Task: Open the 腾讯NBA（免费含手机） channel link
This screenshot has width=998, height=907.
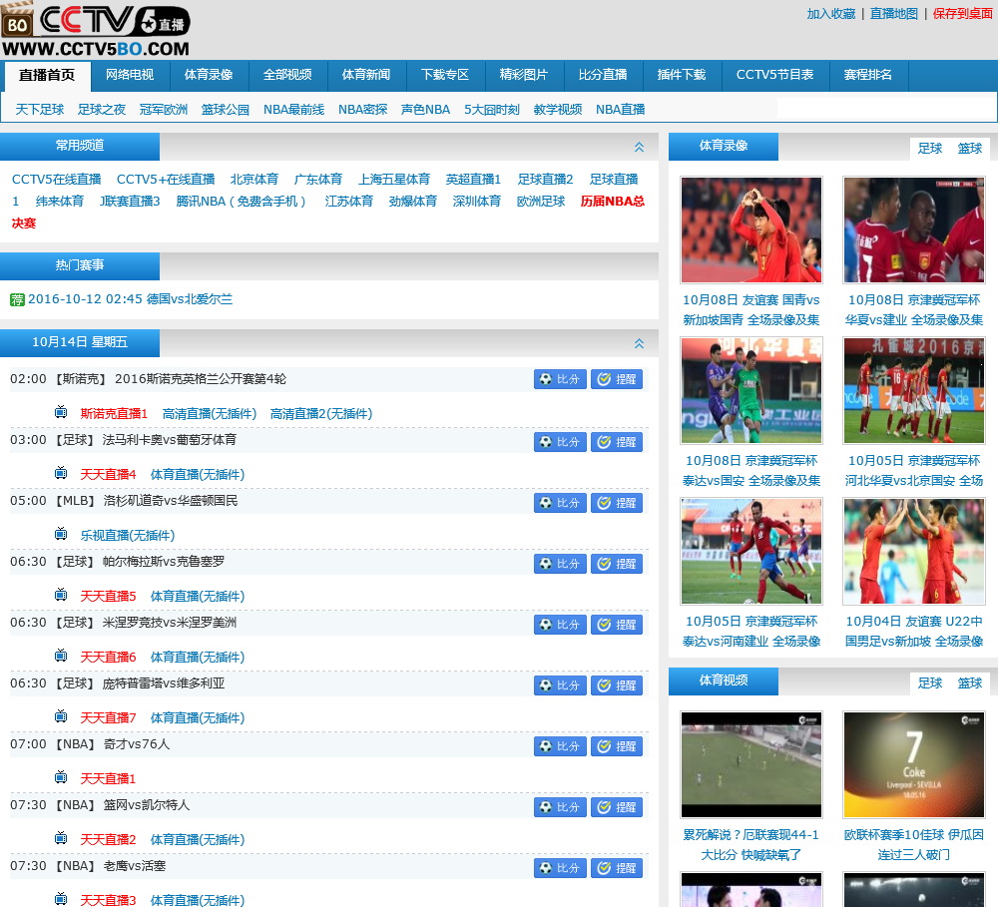Action: click(242, 202)
